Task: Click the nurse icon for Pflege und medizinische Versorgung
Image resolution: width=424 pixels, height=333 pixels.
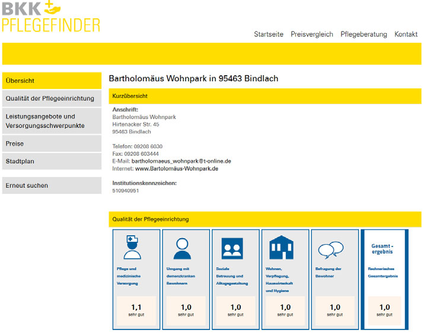Action: [132, 247]
